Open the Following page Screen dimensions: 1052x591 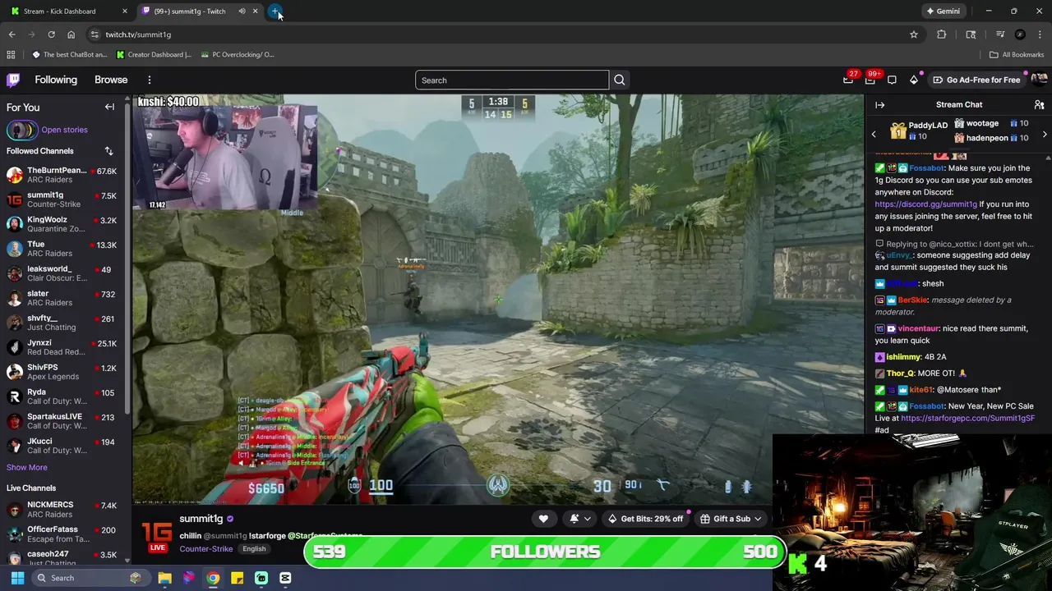click(56, 80)
